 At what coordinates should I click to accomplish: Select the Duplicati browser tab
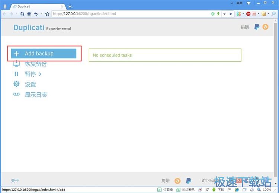[x=38, y=6]
